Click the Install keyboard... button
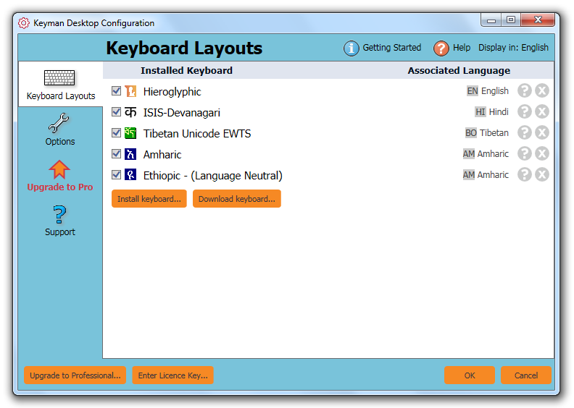This screenshot has height=408, width=574. pyautogui.click(x=149, y=199)
